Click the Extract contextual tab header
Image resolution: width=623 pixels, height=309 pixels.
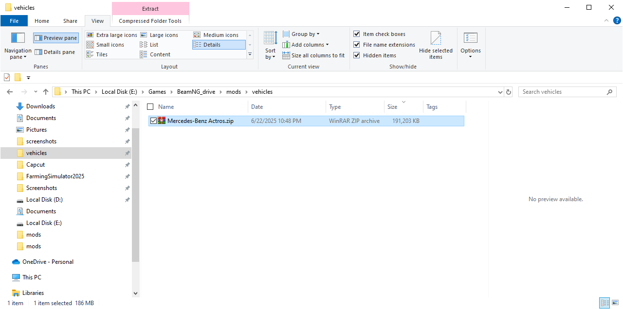150,8
